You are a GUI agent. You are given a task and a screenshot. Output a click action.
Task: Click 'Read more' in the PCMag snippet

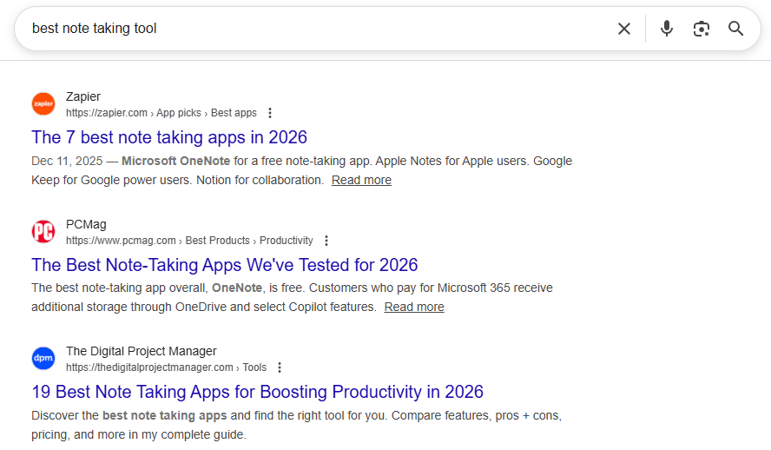(414, 307)
